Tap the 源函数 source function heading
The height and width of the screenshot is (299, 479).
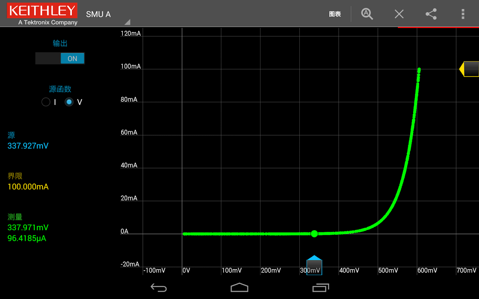pyautogui.click(x=60, y=89)
